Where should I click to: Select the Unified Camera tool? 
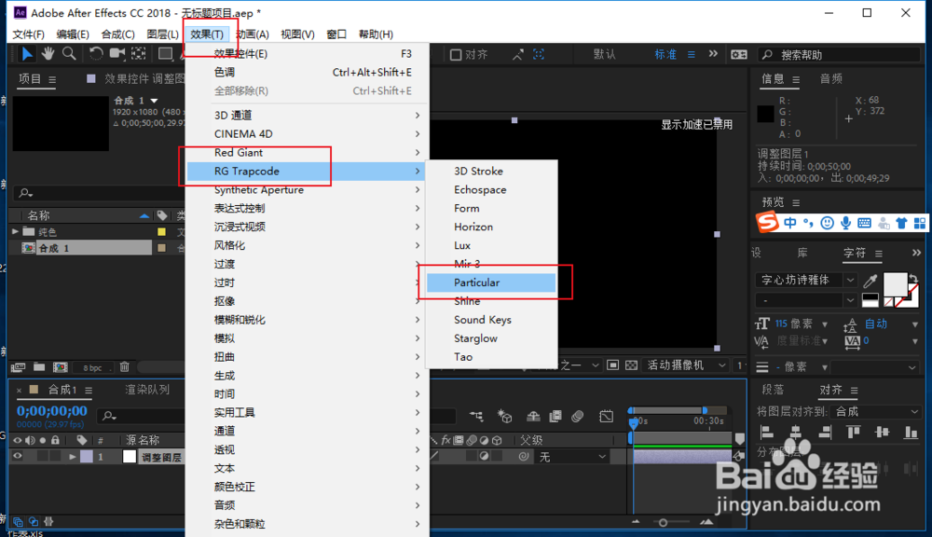point(117,54)
